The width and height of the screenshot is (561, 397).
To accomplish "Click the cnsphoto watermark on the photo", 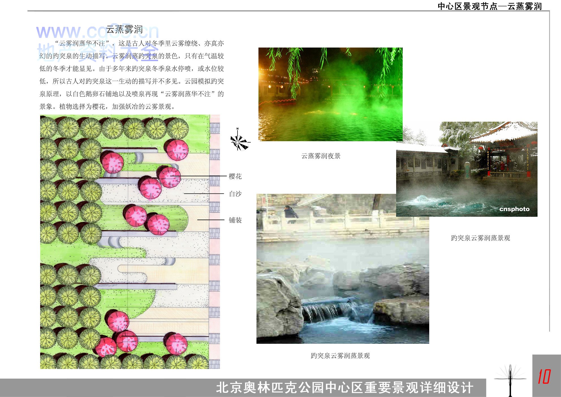I will pos(514,209).
